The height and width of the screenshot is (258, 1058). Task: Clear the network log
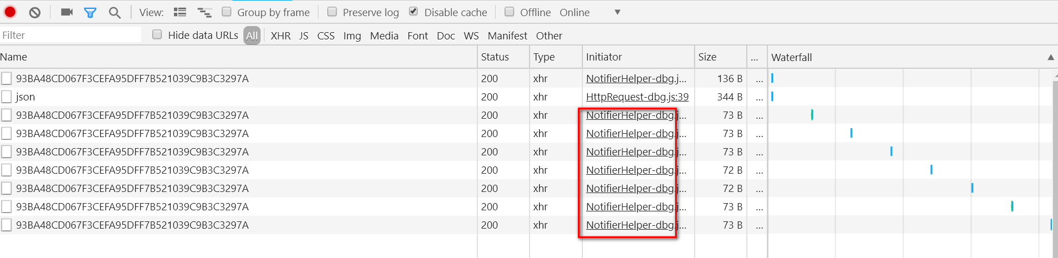click(35, 12)
